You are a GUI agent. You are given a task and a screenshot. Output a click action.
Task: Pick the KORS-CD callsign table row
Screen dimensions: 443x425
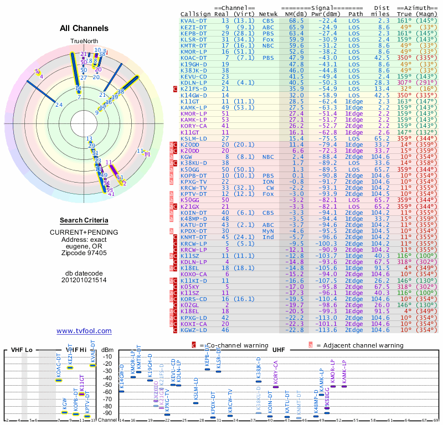click(x=310, y=299)
